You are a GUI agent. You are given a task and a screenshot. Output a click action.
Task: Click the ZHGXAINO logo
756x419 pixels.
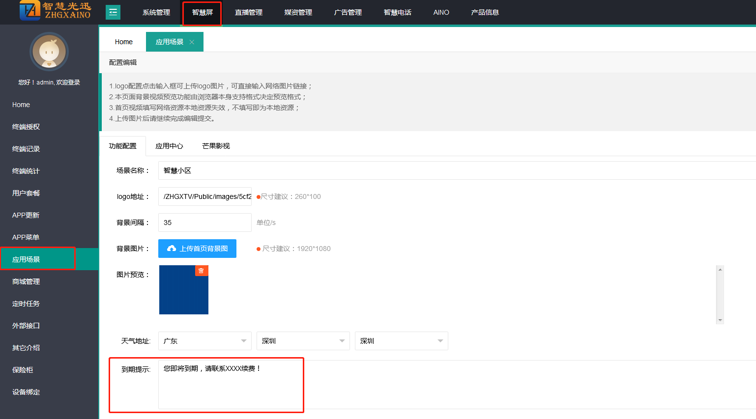point(55,11)
